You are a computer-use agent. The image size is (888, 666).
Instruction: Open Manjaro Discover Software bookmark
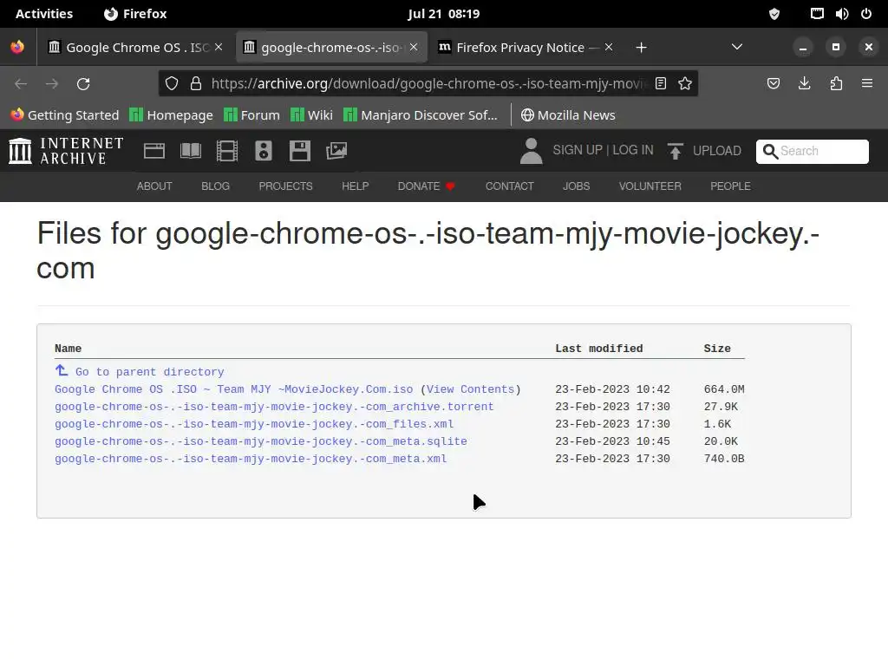[421, 115]
